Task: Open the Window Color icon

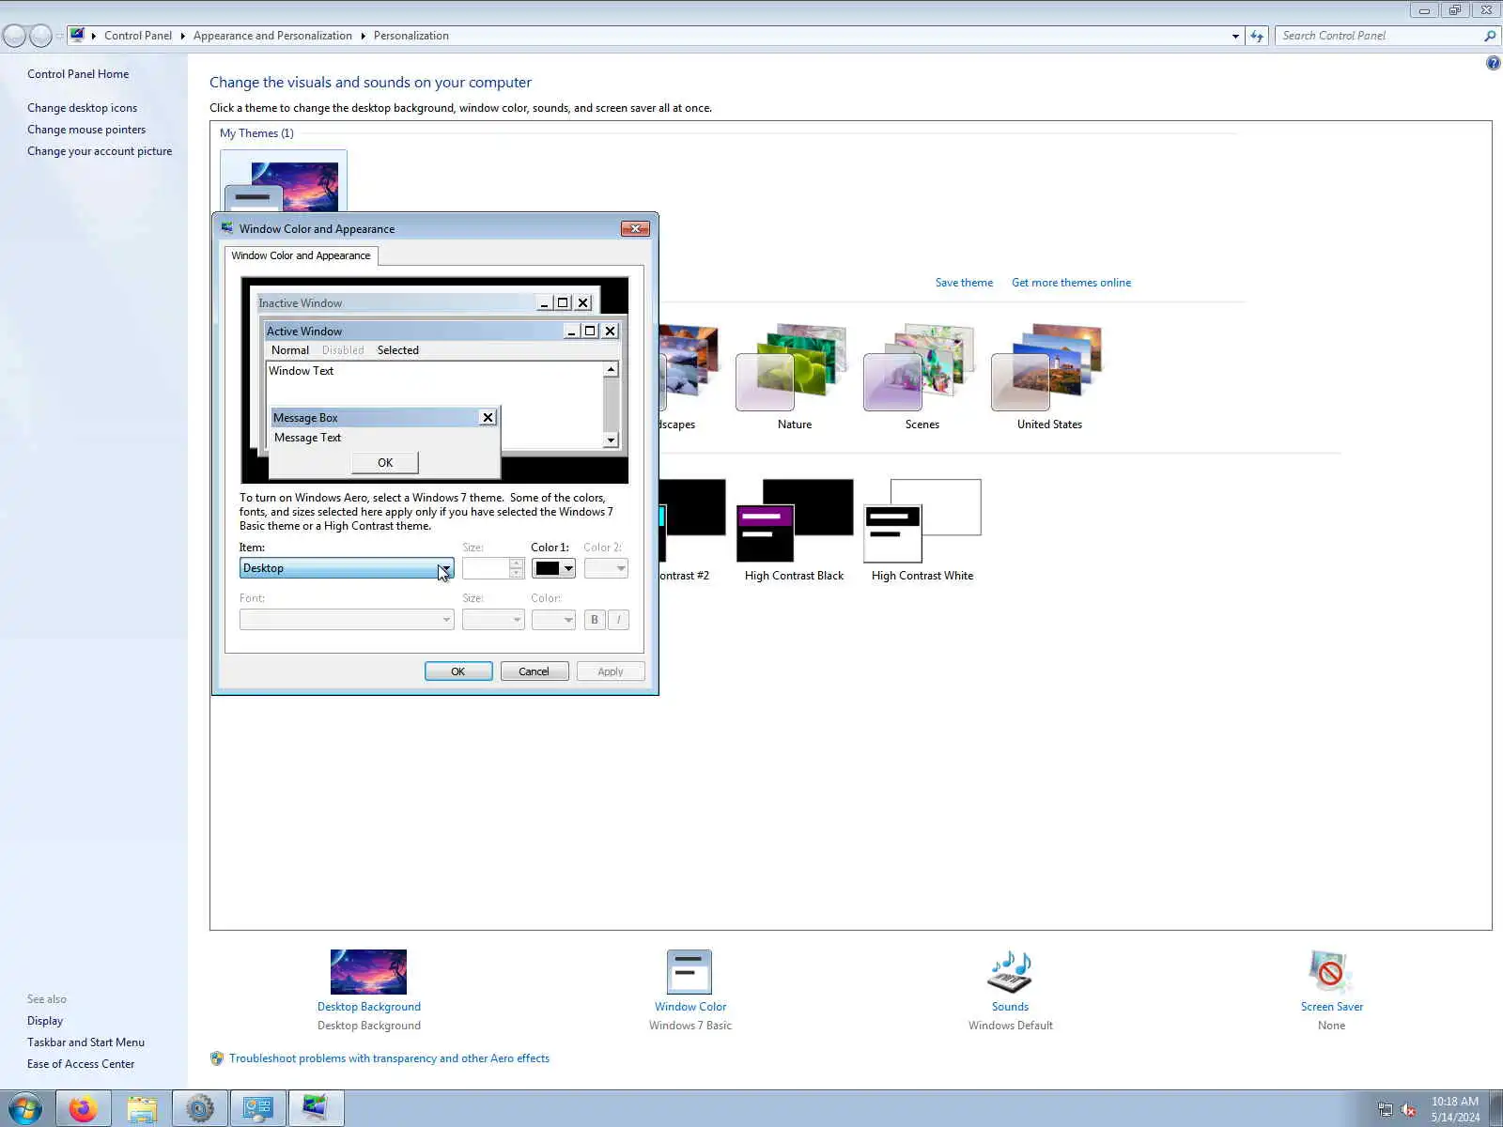Action: click(x=690, y=972)
